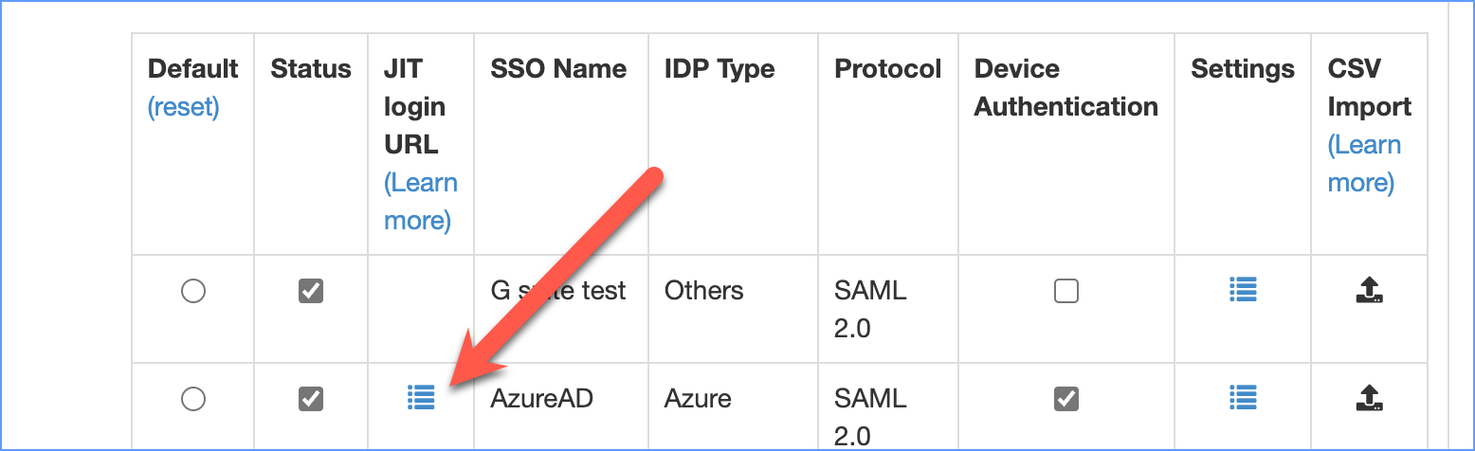Click the SSO Name column header
The width and height of the screenshot is (1475, 451).
pyautogui.click(x=558, y=69)
